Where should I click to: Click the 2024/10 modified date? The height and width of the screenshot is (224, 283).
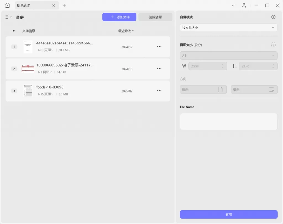click(127, 69)
